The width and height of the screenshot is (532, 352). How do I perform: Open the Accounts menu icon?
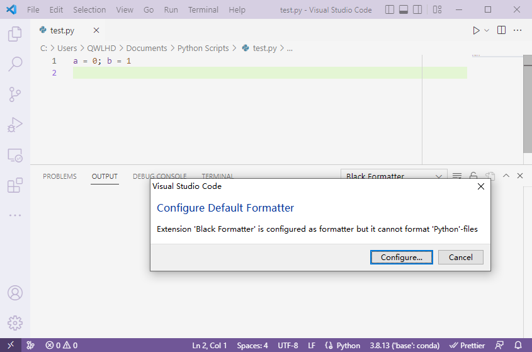click(15, 293)
